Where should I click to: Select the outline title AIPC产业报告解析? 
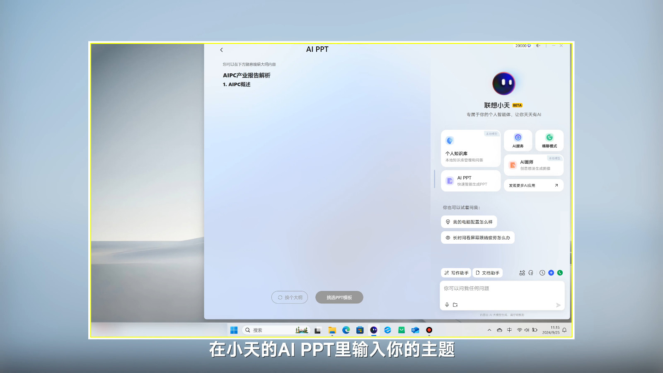[247, 75]
